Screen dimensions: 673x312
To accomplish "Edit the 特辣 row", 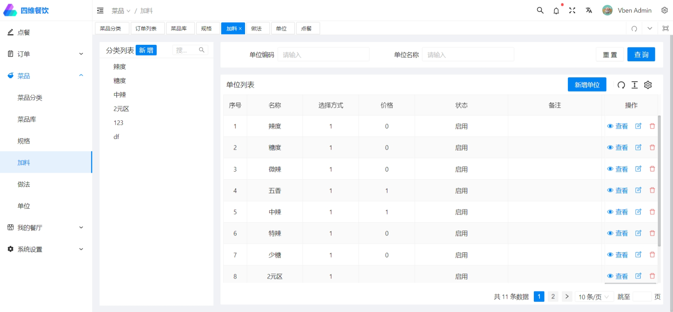I will click(x=638, y=233).
